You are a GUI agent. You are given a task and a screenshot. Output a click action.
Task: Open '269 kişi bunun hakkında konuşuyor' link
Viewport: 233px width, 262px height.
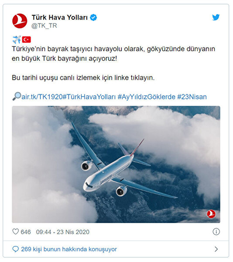(x=69, y=249)
